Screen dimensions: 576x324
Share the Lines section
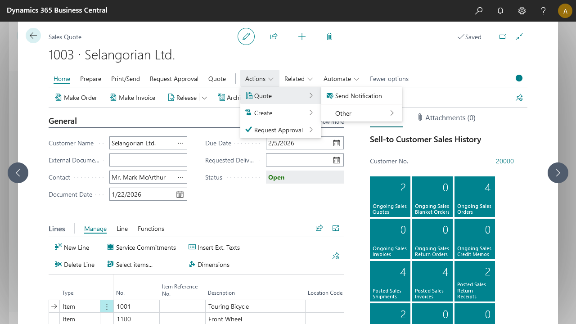pyautogui.click(x=319, y=228)
